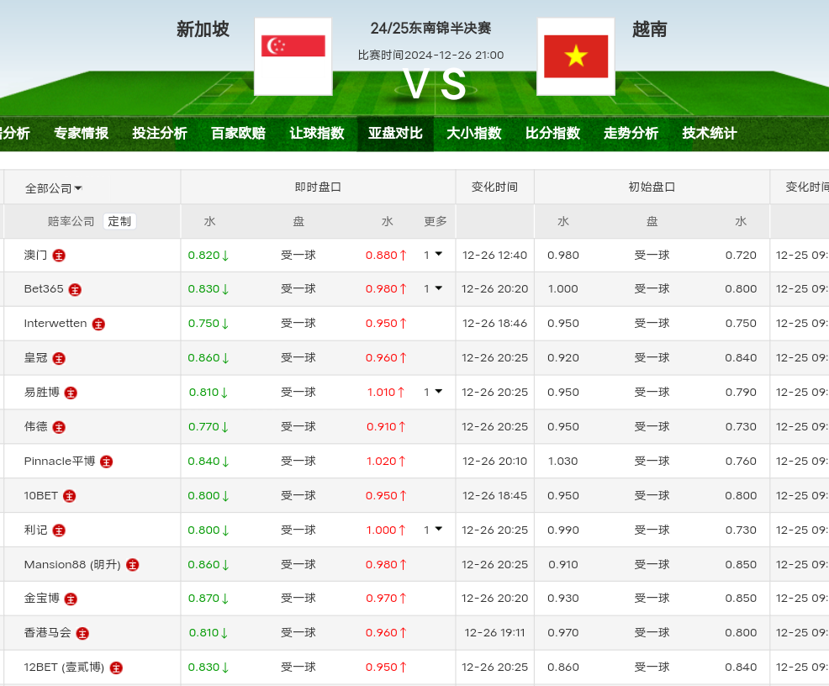Screen dimensions: 829x686
Task: Expand more odds in the Bet365 row
Action: coord(433,288)
